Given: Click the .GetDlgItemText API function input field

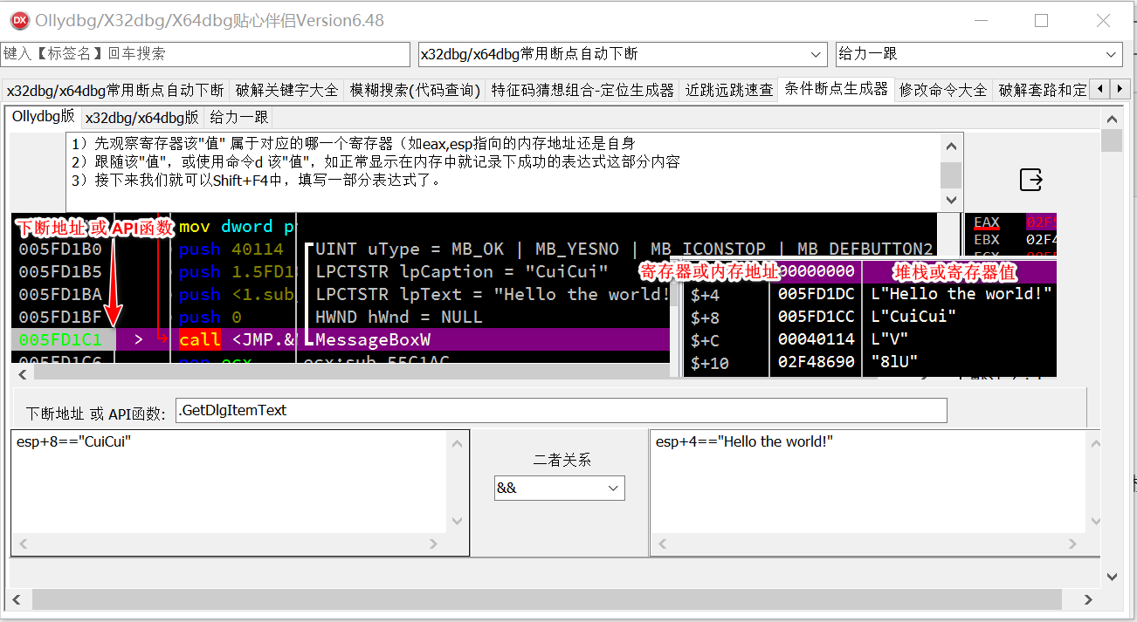Looking at the screenshot, I should (x=559, y=410).
